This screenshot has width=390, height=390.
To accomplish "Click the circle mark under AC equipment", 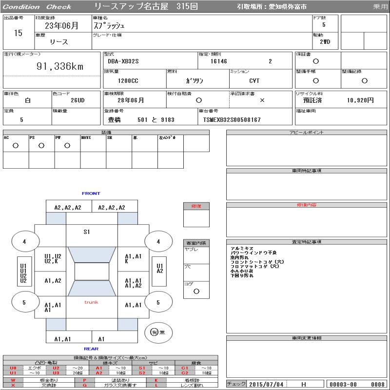I will click(x=16, y=145).
